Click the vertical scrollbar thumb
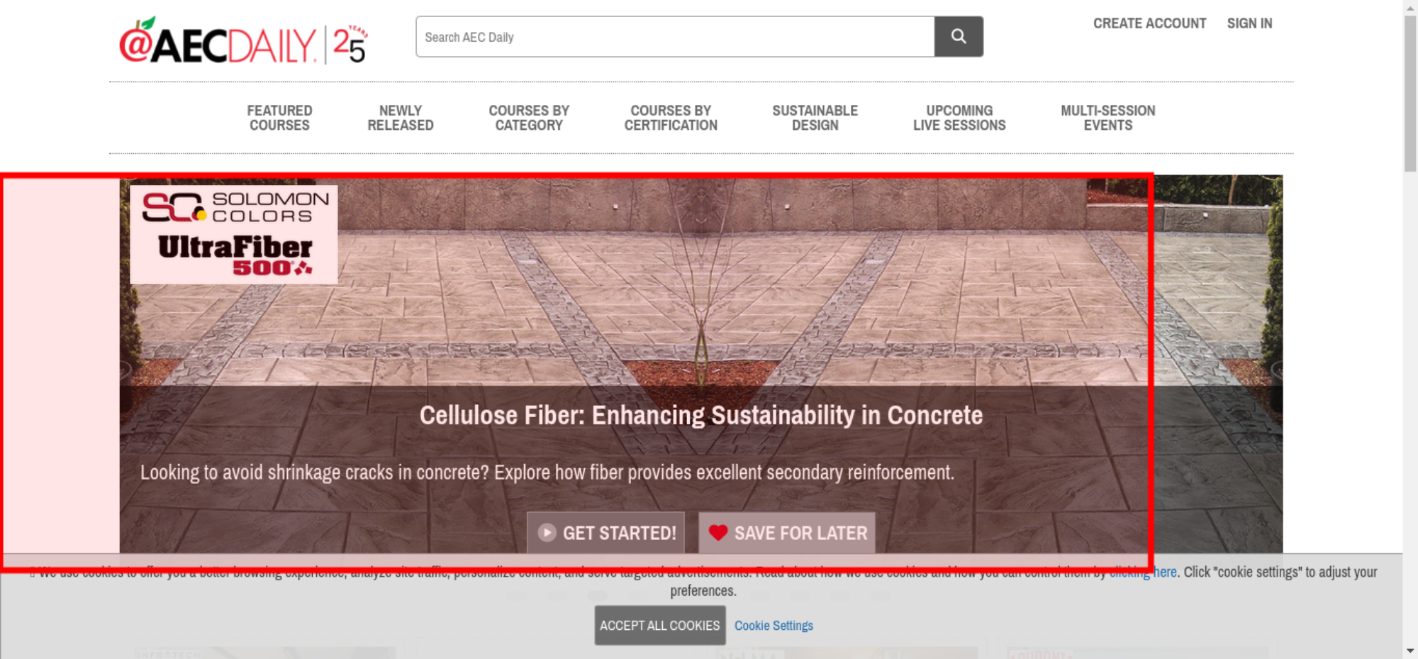 pos(1410,92)
